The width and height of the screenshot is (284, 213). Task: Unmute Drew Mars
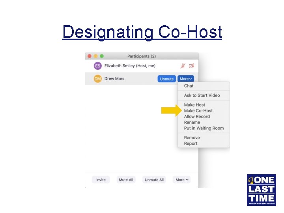click(166, 79)
